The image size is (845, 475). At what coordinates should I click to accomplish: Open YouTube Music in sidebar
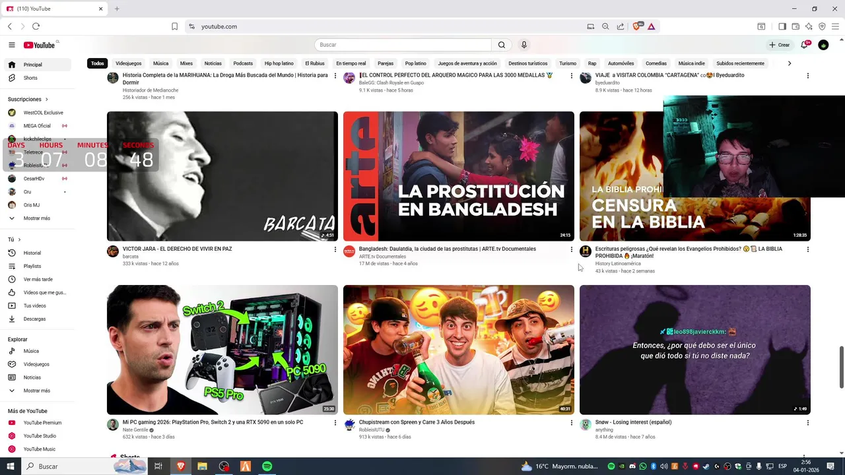[39, 449]
